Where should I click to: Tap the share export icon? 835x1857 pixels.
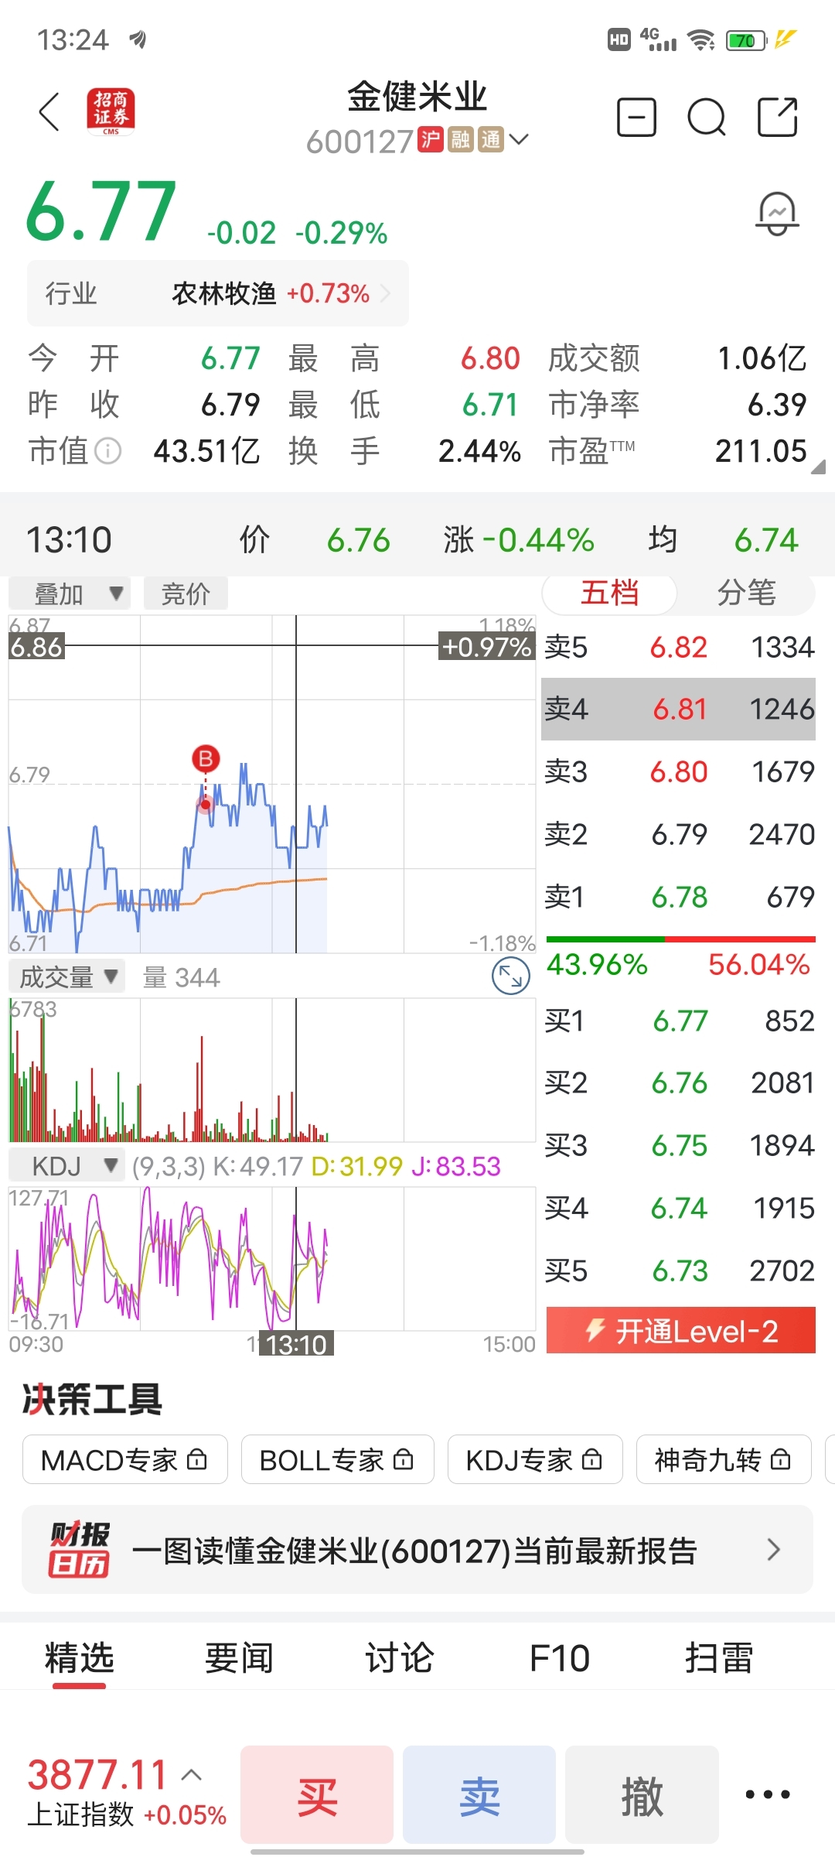(x=777, y=118)
